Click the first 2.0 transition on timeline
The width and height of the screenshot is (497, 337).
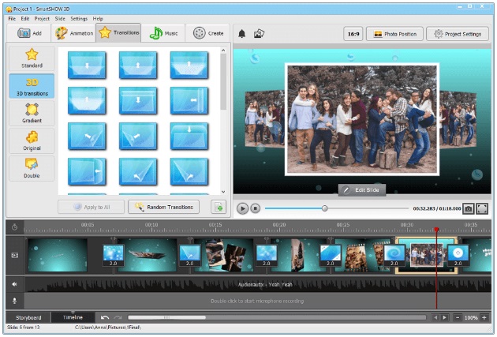tap(113, 255)
